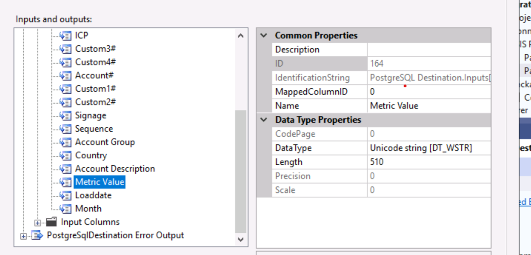
Task: Click the PostgreSqlDestination Error Output icon
Action: pos(37,236)
